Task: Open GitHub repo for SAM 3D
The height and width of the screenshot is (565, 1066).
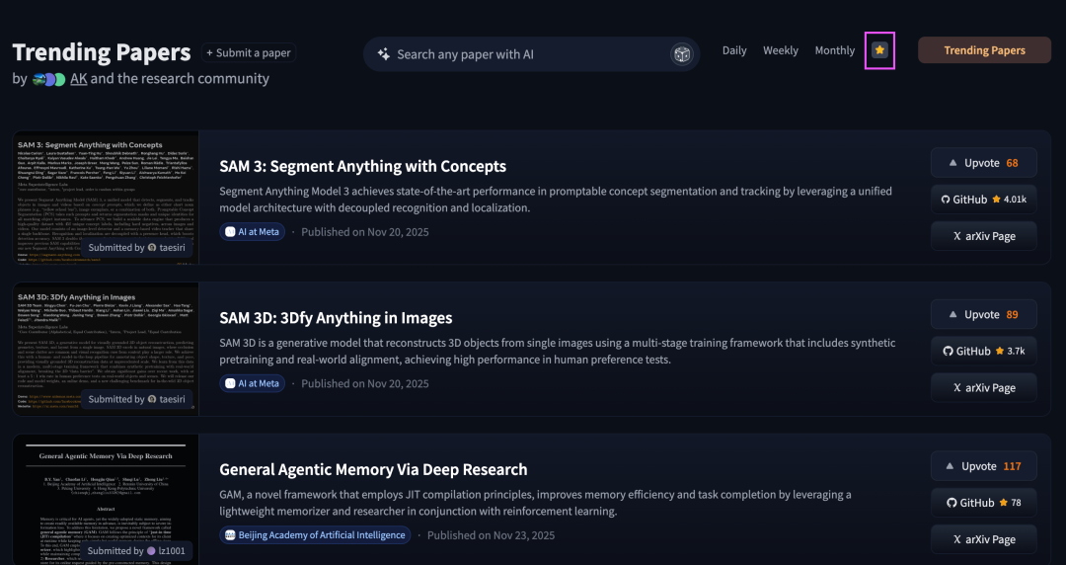Action: coord(983,352)
